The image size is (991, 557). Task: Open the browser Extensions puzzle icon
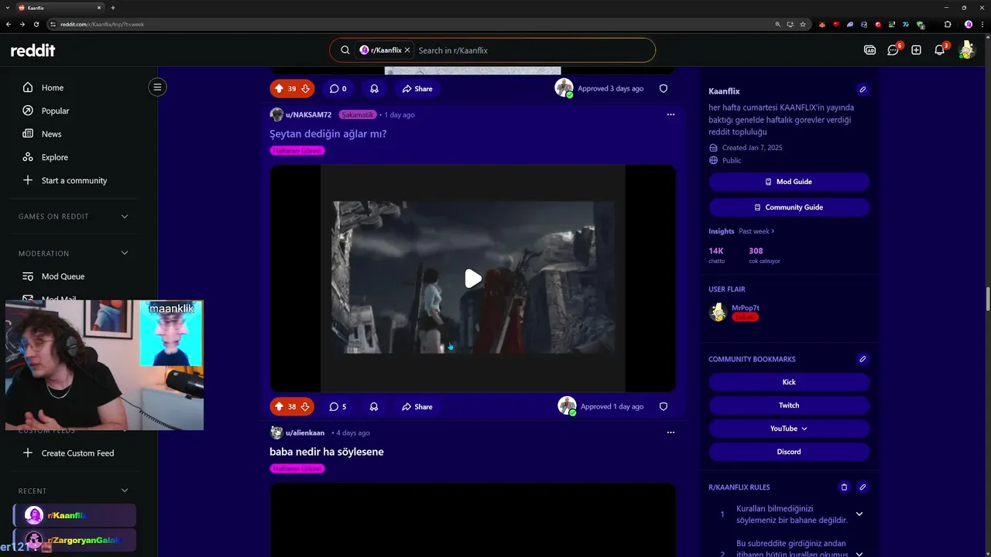[x=947, y=24]
